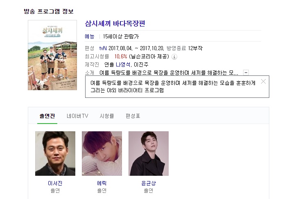Screen dimensions: 282x199
Task: Click the 10.6% top rating value
Action: click(x=121, y=57)
